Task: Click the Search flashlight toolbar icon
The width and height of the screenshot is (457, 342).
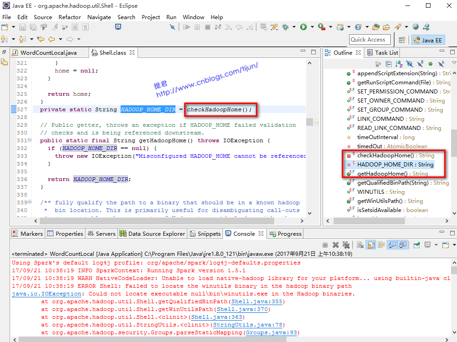Action: click(398, 27)
